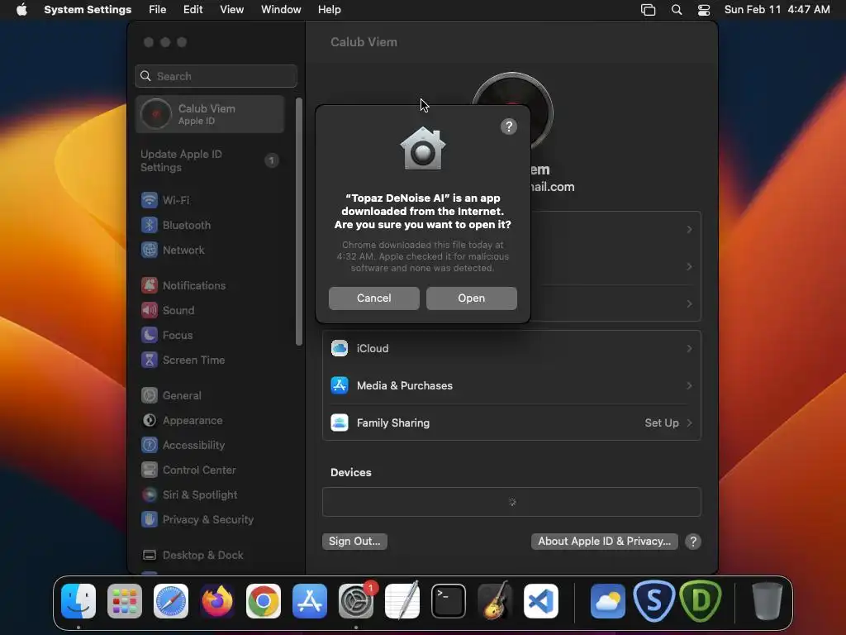Open Screen Time in the sidebar
Viewport: 846px width, 635px height.
211,360
